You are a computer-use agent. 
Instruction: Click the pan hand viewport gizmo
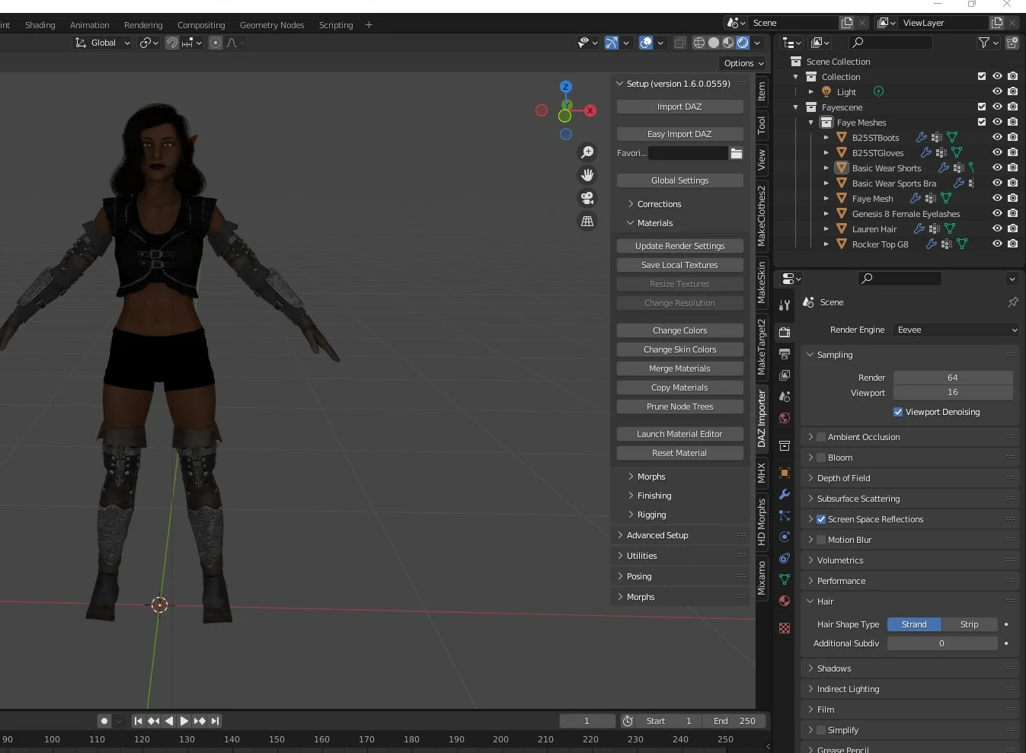587,175
